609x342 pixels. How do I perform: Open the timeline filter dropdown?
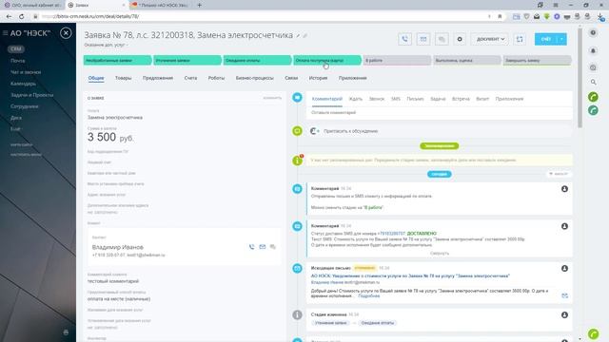pos(559,174)
